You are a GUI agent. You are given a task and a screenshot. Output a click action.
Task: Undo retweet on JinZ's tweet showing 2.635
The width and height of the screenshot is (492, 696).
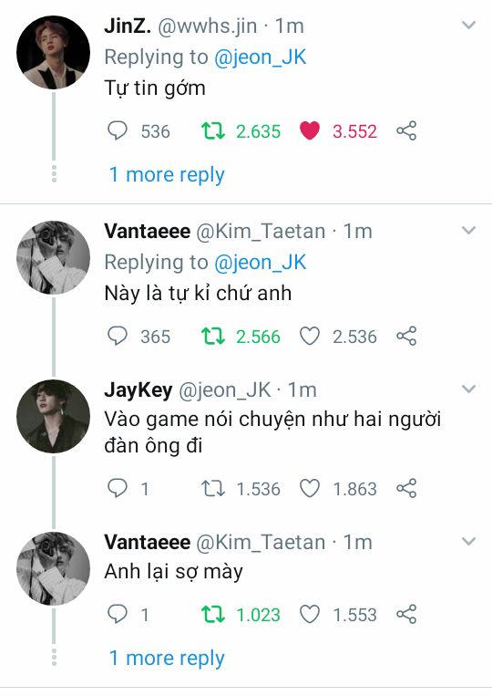[x=213, y=131]
